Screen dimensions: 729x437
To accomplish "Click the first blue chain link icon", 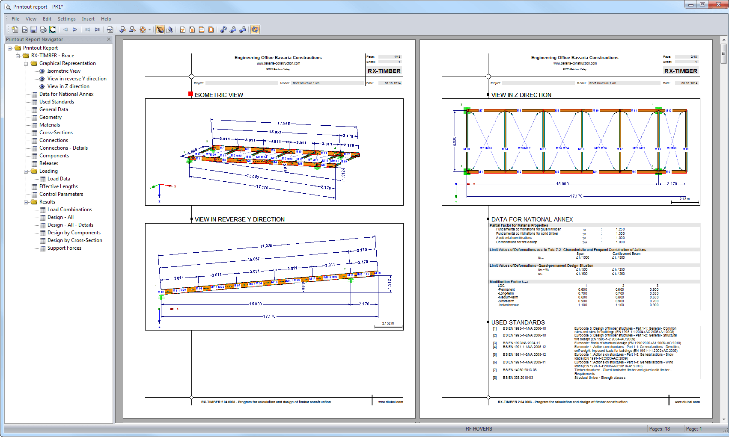I will (223, 30).
